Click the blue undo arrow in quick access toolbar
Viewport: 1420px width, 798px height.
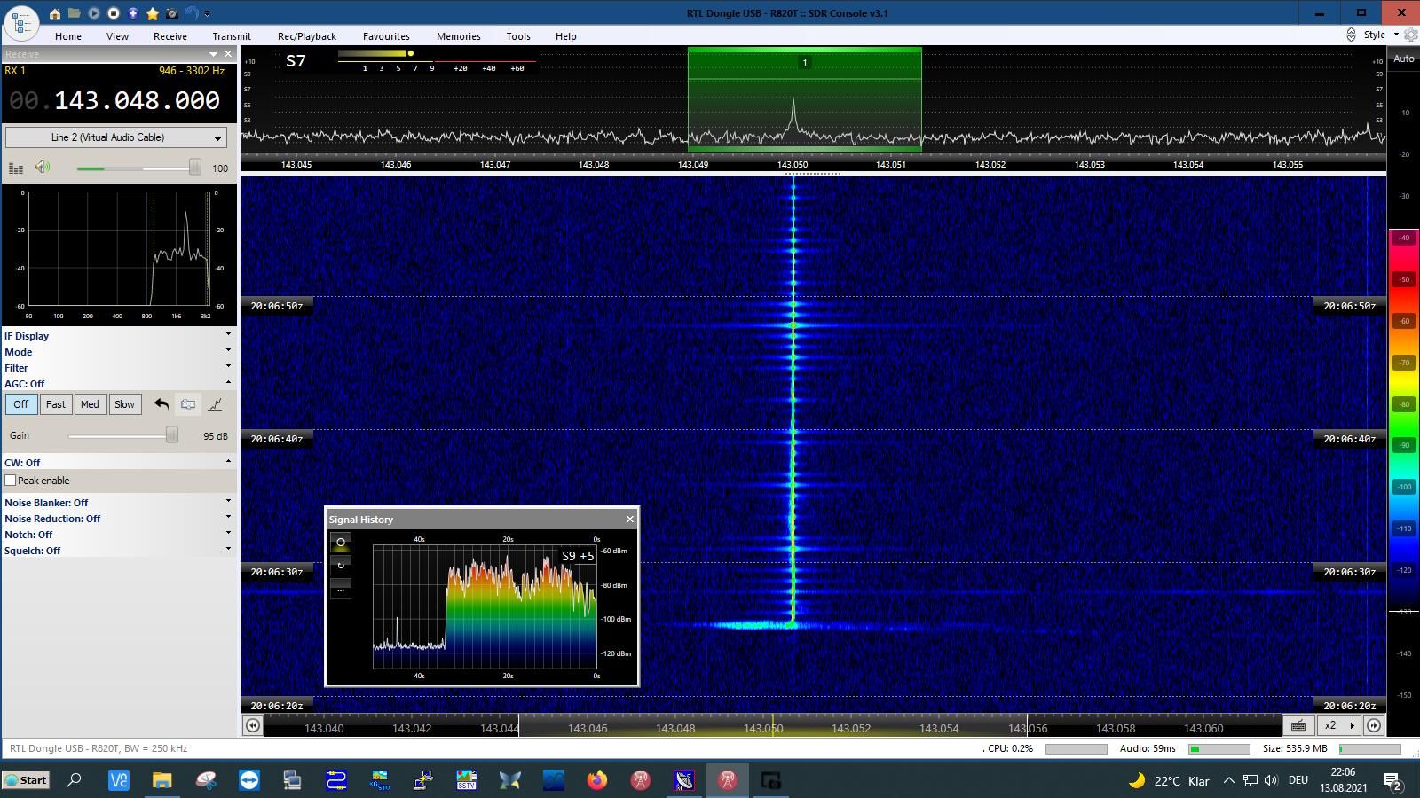(x=192, y=13)
